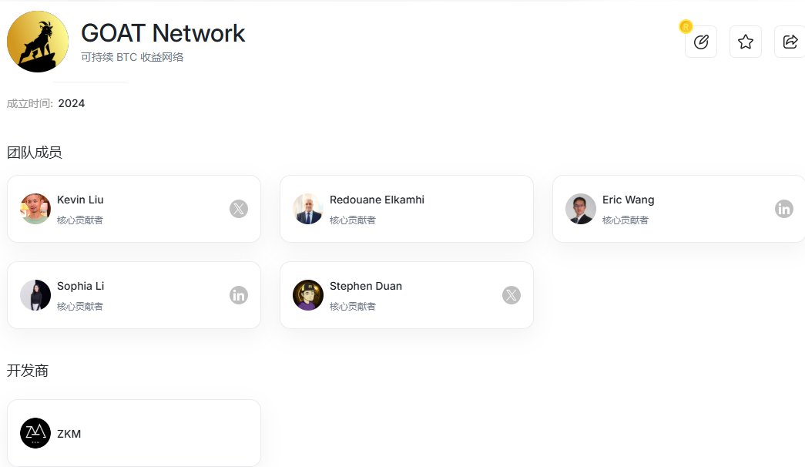Click the gold coin reward badge
Screen dimensions: 805x467
tap(686, 26)
